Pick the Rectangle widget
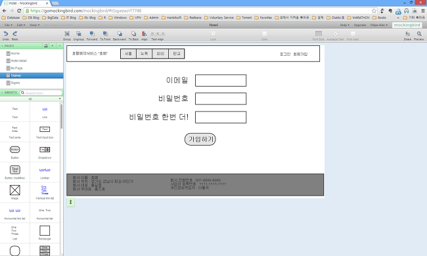This screenshot has height=256, width=427. (45, 233)
